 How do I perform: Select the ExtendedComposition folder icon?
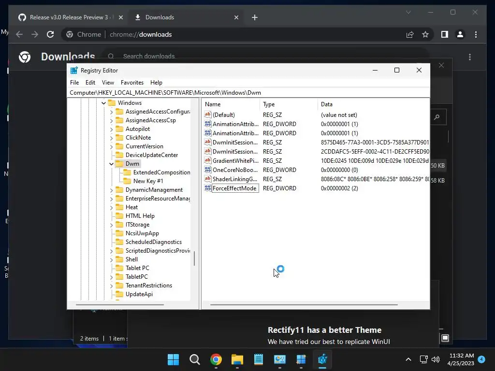pyautogui.click(x=127, y=172)
